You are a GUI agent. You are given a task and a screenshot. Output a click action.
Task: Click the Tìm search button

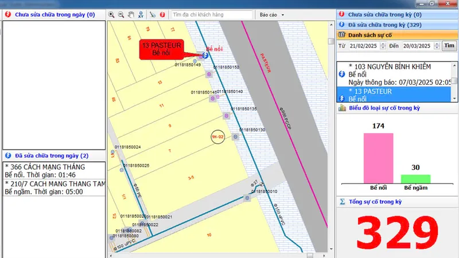(x=449, y=46)
